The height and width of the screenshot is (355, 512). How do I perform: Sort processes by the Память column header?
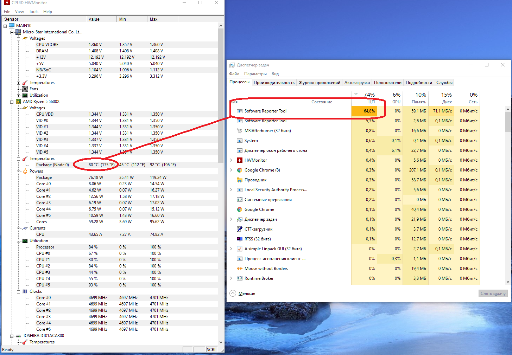[416, 98]
